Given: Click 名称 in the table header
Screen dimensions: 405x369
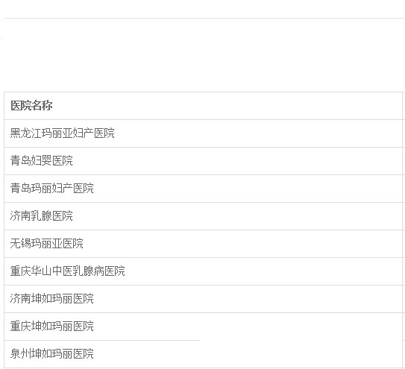Looking at the screenshot, I should click(x=42, y=106).
